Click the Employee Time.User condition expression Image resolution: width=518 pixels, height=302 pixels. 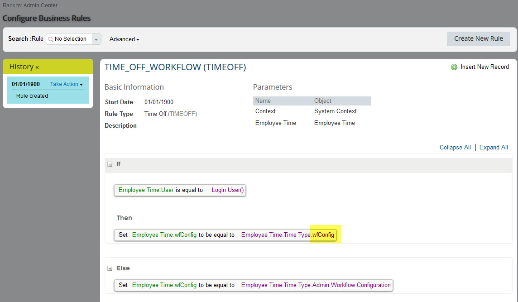(x=146, y=190)
